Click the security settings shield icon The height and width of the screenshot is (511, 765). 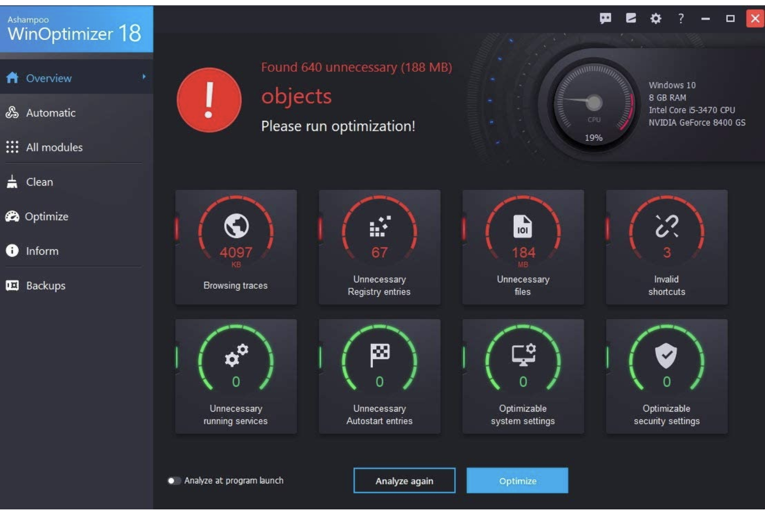tap(666, 356)
